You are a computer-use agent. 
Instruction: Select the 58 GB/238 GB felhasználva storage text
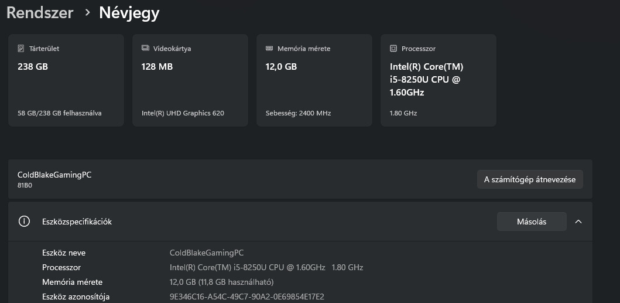pyautogui.click(x=59, y=113)
